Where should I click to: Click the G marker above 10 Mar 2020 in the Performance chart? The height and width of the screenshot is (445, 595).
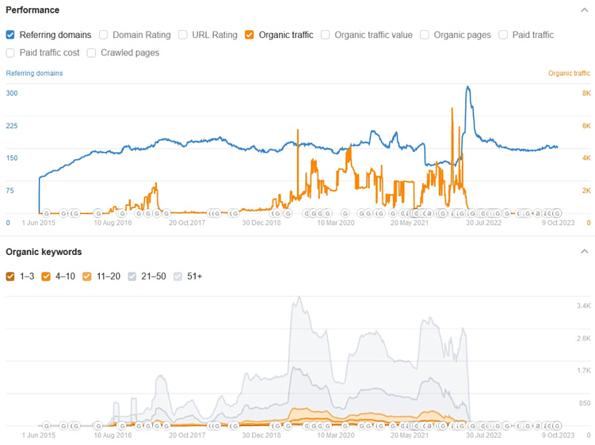pos(345,214)
